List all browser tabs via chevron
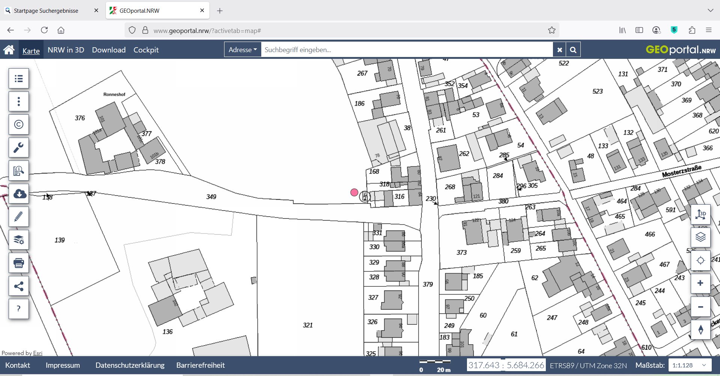The image size is (720, 376). click(710, 10)
